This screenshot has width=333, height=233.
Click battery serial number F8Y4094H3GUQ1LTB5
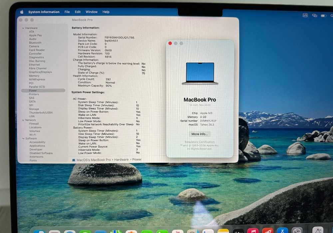pyautogui.click(x=120, y=38)
